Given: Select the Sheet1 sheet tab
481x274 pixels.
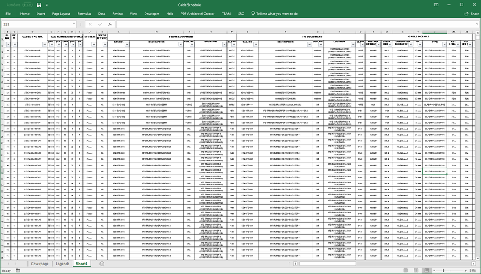Looking at the screenshot, I should pos(81,264).
